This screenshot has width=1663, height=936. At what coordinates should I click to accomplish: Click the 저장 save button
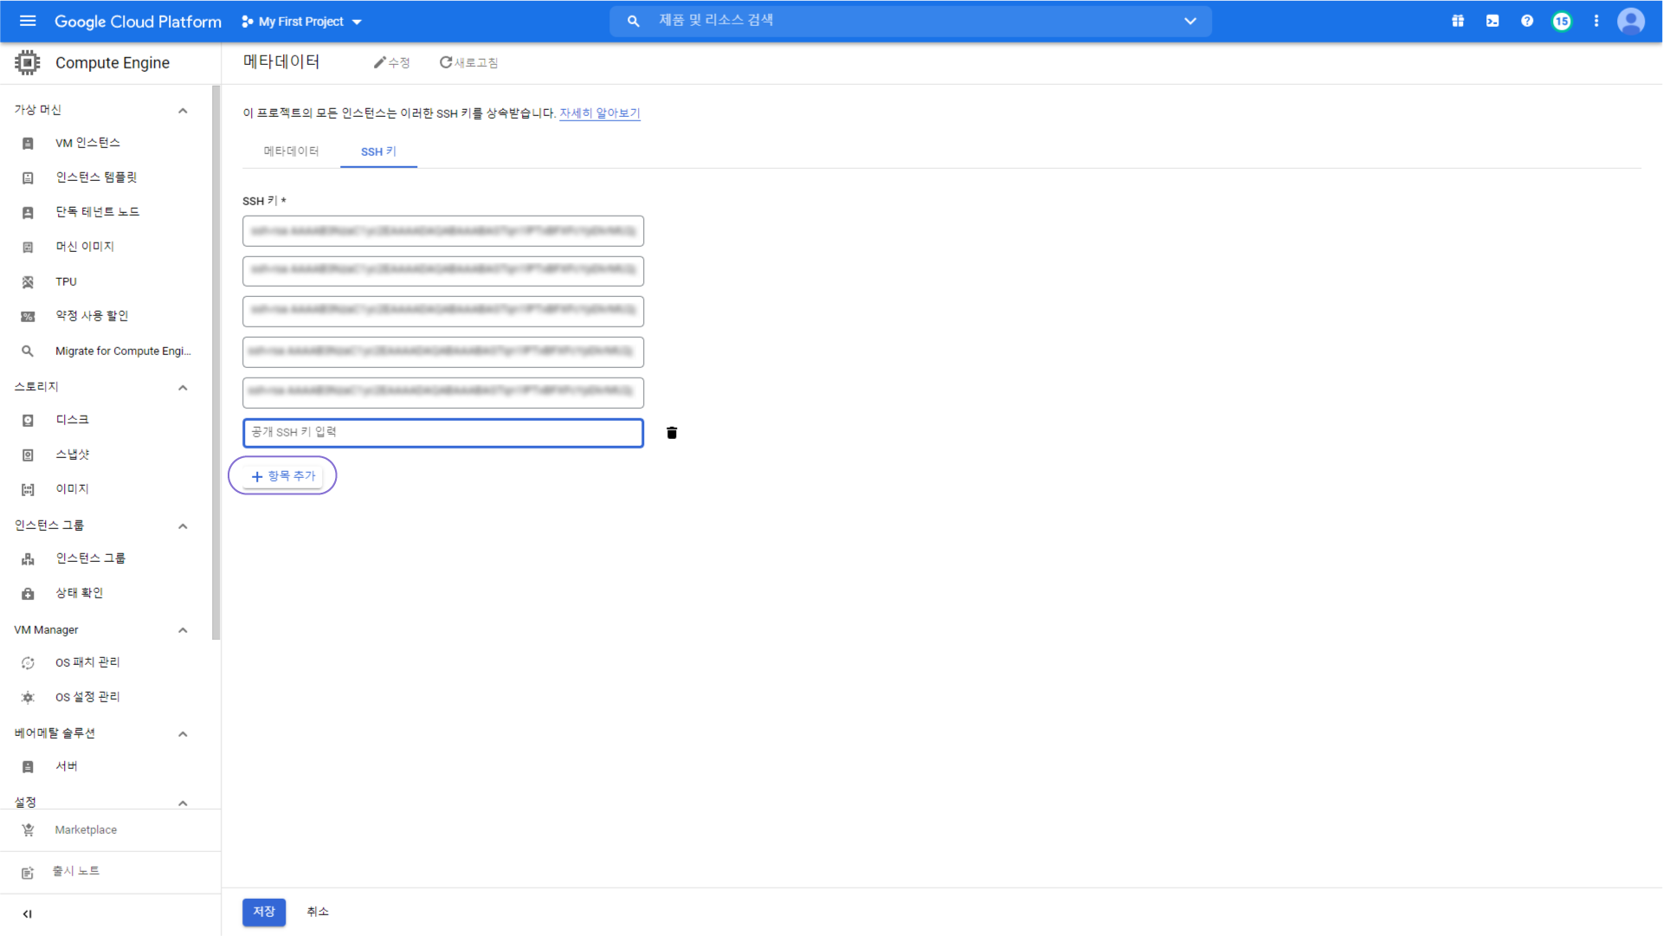(x=264, y=912)
